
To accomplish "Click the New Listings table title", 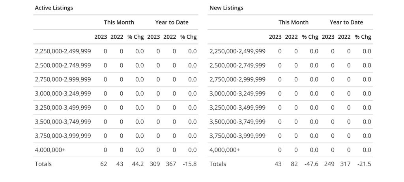I will [x=226, y=8].
